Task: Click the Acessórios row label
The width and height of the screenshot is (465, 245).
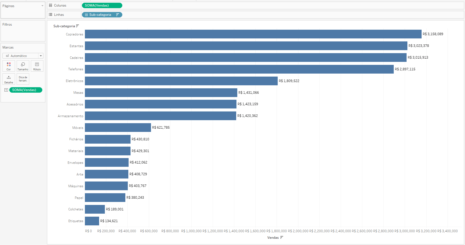Action: [x=75, y=104]
